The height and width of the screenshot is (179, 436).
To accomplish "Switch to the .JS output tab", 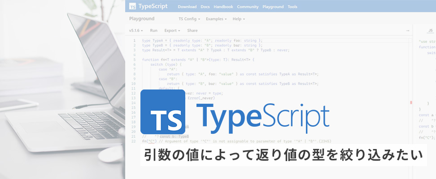I will point(430,30).
